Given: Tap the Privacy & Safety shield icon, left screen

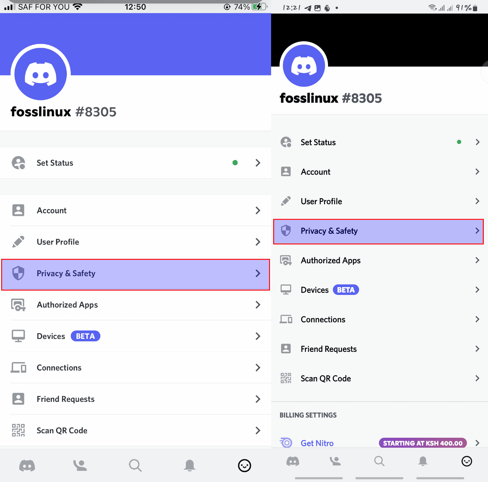Looking at the screenshot, I should pyautogui.click(x=18, y=273).
